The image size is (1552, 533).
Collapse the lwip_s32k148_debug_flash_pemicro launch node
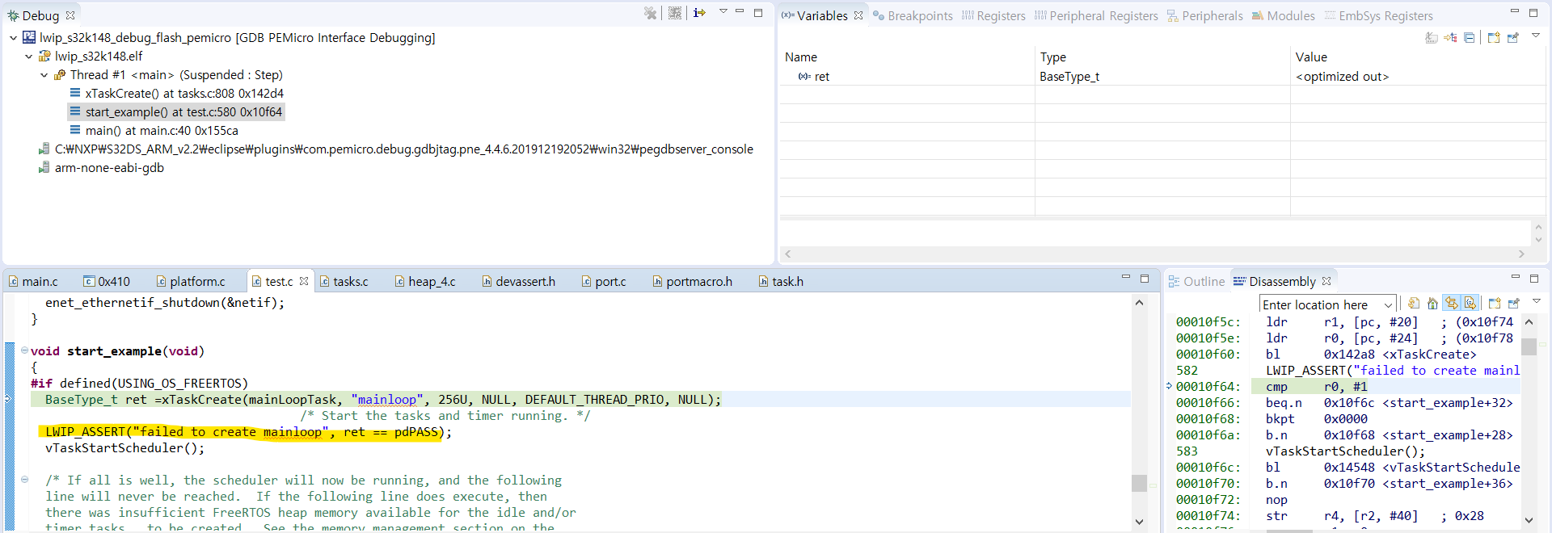coord(13,38)
